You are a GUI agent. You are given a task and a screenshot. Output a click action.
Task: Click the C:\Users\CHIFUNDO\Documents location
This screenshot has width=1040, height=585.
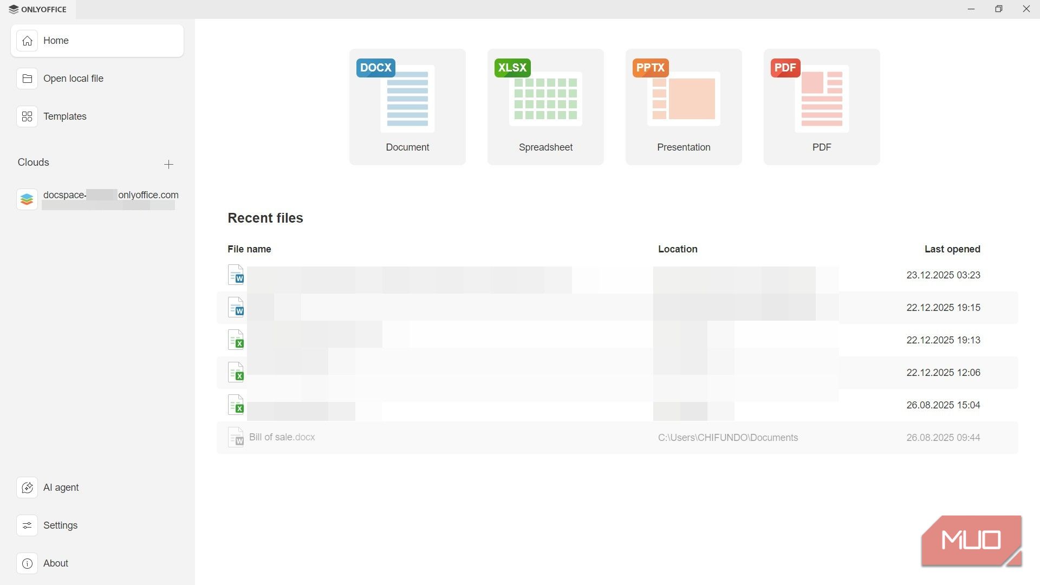tap(728, 438)
